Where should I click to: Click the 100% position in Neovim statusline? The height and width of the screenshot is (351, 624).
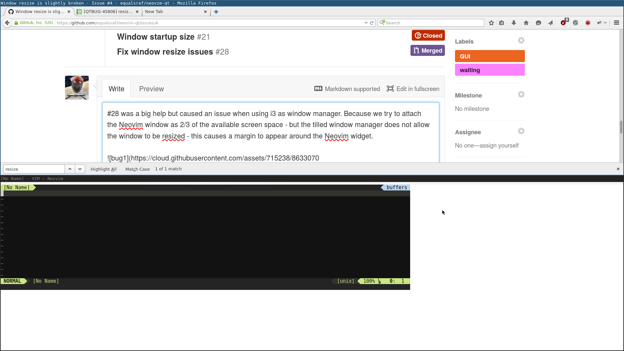click(369, 281)
